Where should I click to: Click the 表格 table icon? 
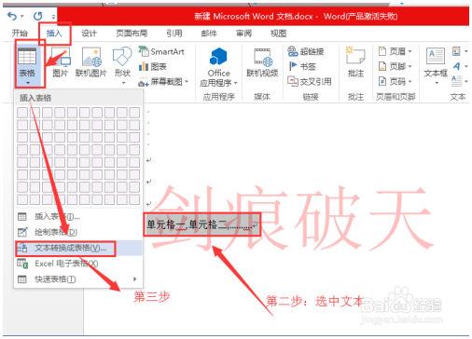pyautogui.click(x=27, y=56)
